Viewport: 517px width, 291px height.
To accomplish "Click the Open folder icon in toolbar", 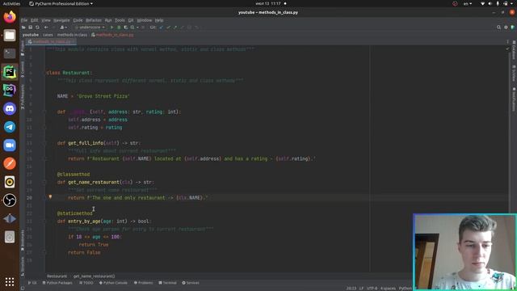I will click(x=23, y=27).
